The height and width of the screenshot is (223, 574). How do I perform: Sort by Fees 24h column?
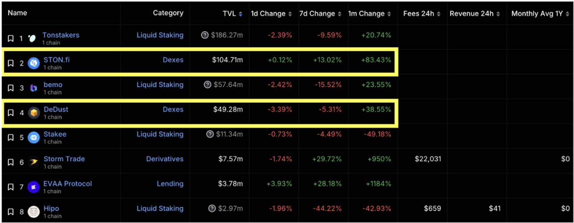point(421,14)
